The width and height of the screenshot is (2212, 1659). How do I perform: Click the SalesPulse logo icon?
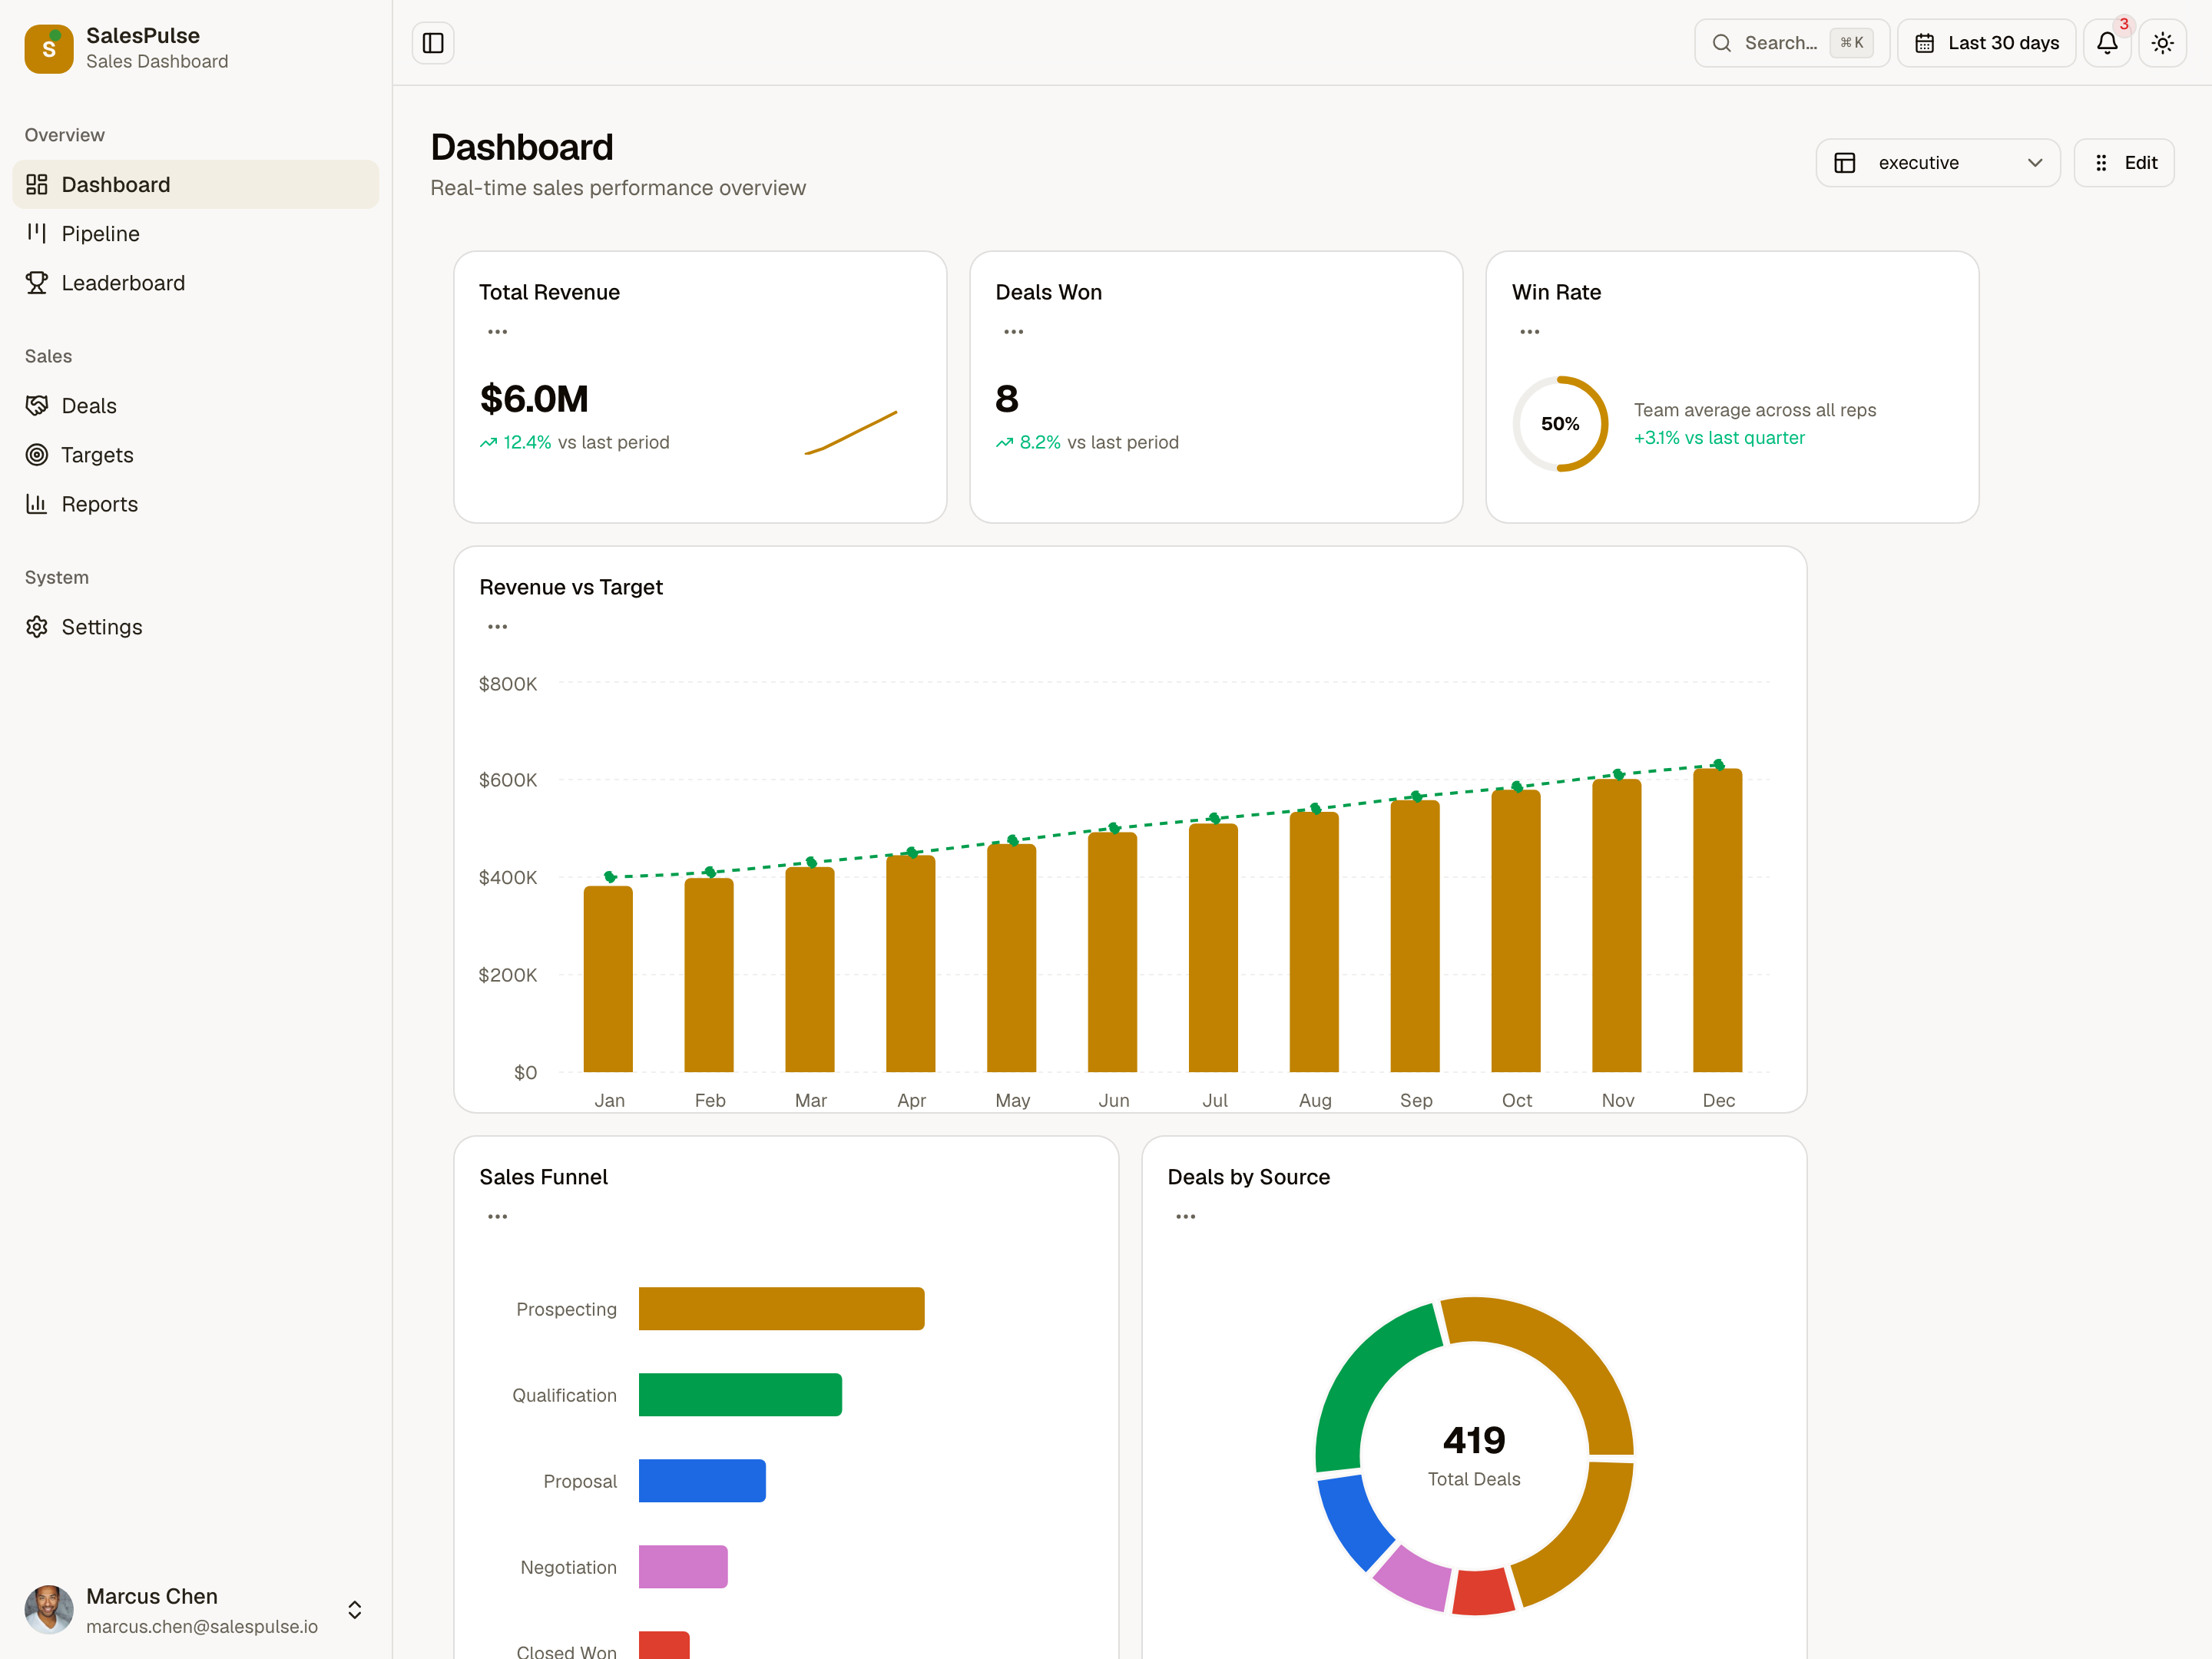pos(49,48)
